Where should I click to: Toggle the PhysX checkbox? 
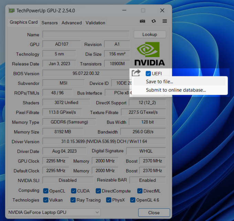108,200
